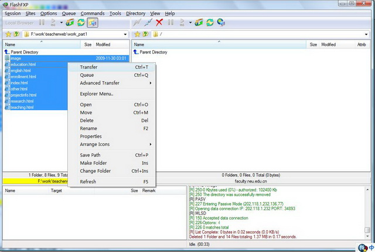Choose Delete in the context menu

coord(112,121)
